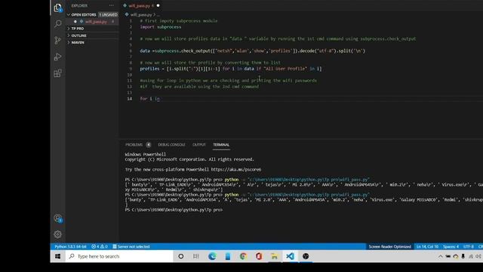483x272 pixels.
Task: Click the Python interpreter version in status bar
Action: (70, 246)
